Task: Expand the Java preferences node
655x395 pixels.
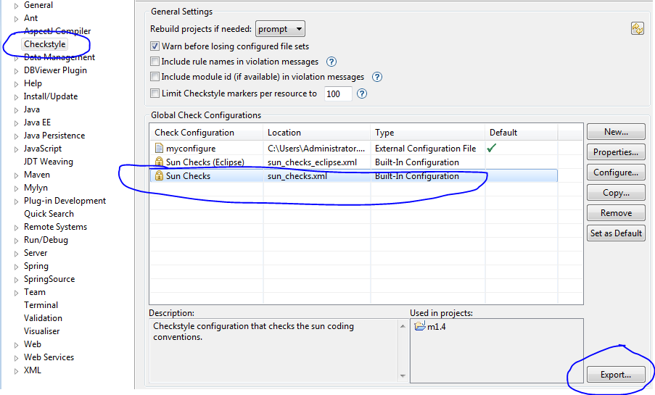Action: point(16,110)
